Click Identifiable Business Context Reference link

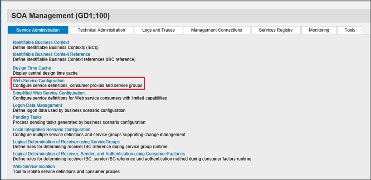51,54
